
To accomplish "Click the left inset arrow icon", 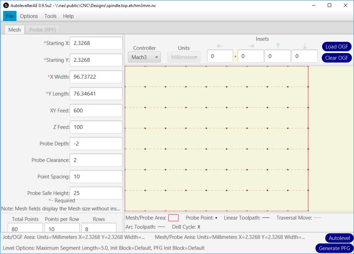I will click(x=220, y=46).
